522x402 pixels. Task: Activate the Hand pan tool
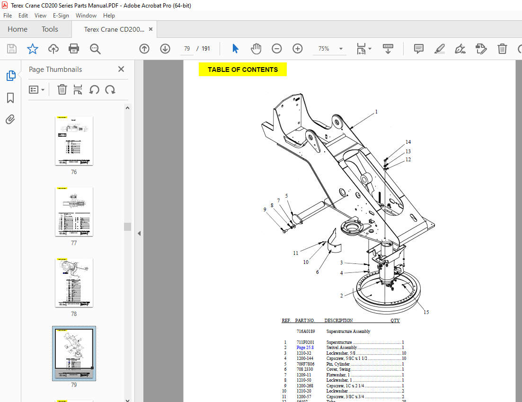[x=256, y=49]
